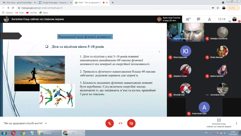Open the Chrome profile avatar

pos(224,8)
